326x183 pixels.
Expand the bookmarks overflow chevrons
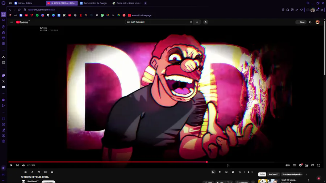[113, 15]
